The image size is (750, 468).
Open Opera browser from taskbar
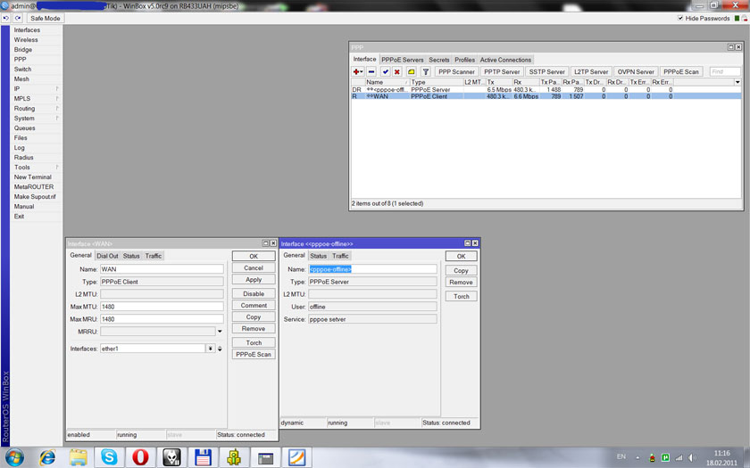pyautogui.click(x=140, y=457)
